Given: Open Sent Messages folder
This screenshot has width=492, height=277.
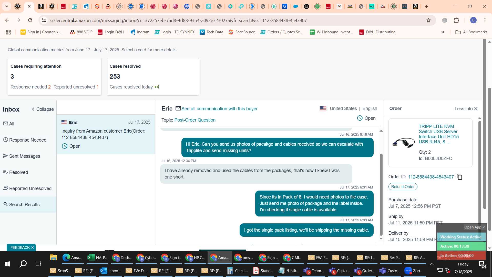Looking at the screenshot, I should [22, 156].
